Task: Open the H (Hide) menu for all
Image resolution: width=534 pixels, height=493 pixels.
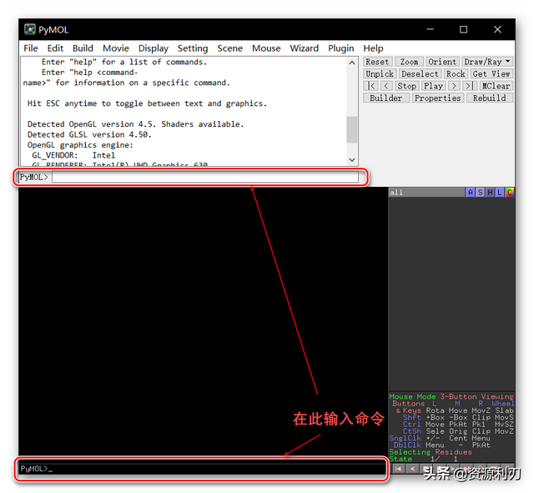Action: [490, 193]
